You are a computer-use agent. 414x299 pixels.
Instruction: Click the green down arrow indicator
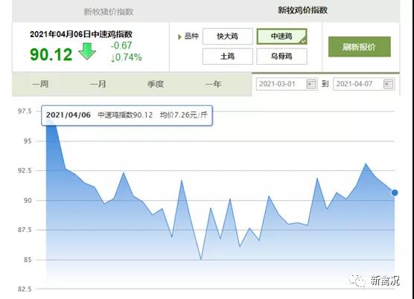point(87,51)
